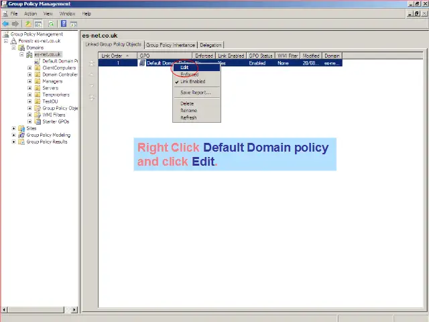Collapse the Domains tree node

(13, 48)
